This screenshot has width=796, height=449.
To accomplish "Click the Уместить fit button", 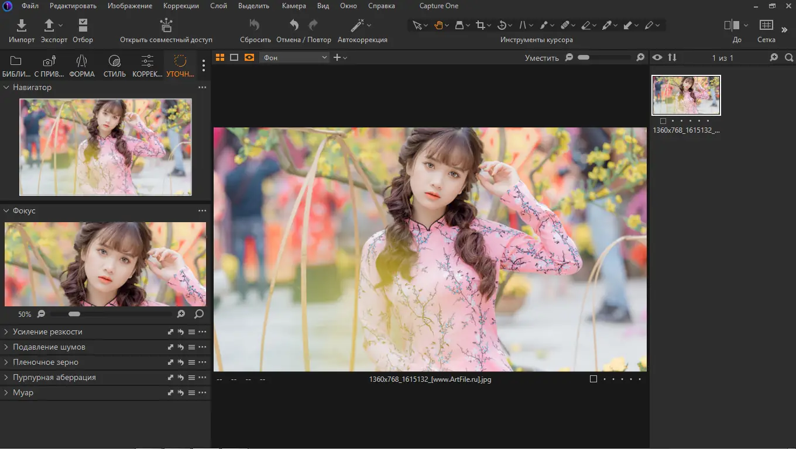I will [x=541, y=58].
